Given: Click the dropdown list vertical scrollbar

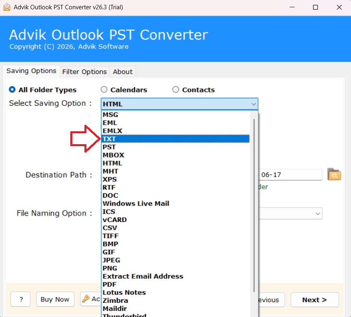Looking at the screenshot, I should tap(254, 205).
